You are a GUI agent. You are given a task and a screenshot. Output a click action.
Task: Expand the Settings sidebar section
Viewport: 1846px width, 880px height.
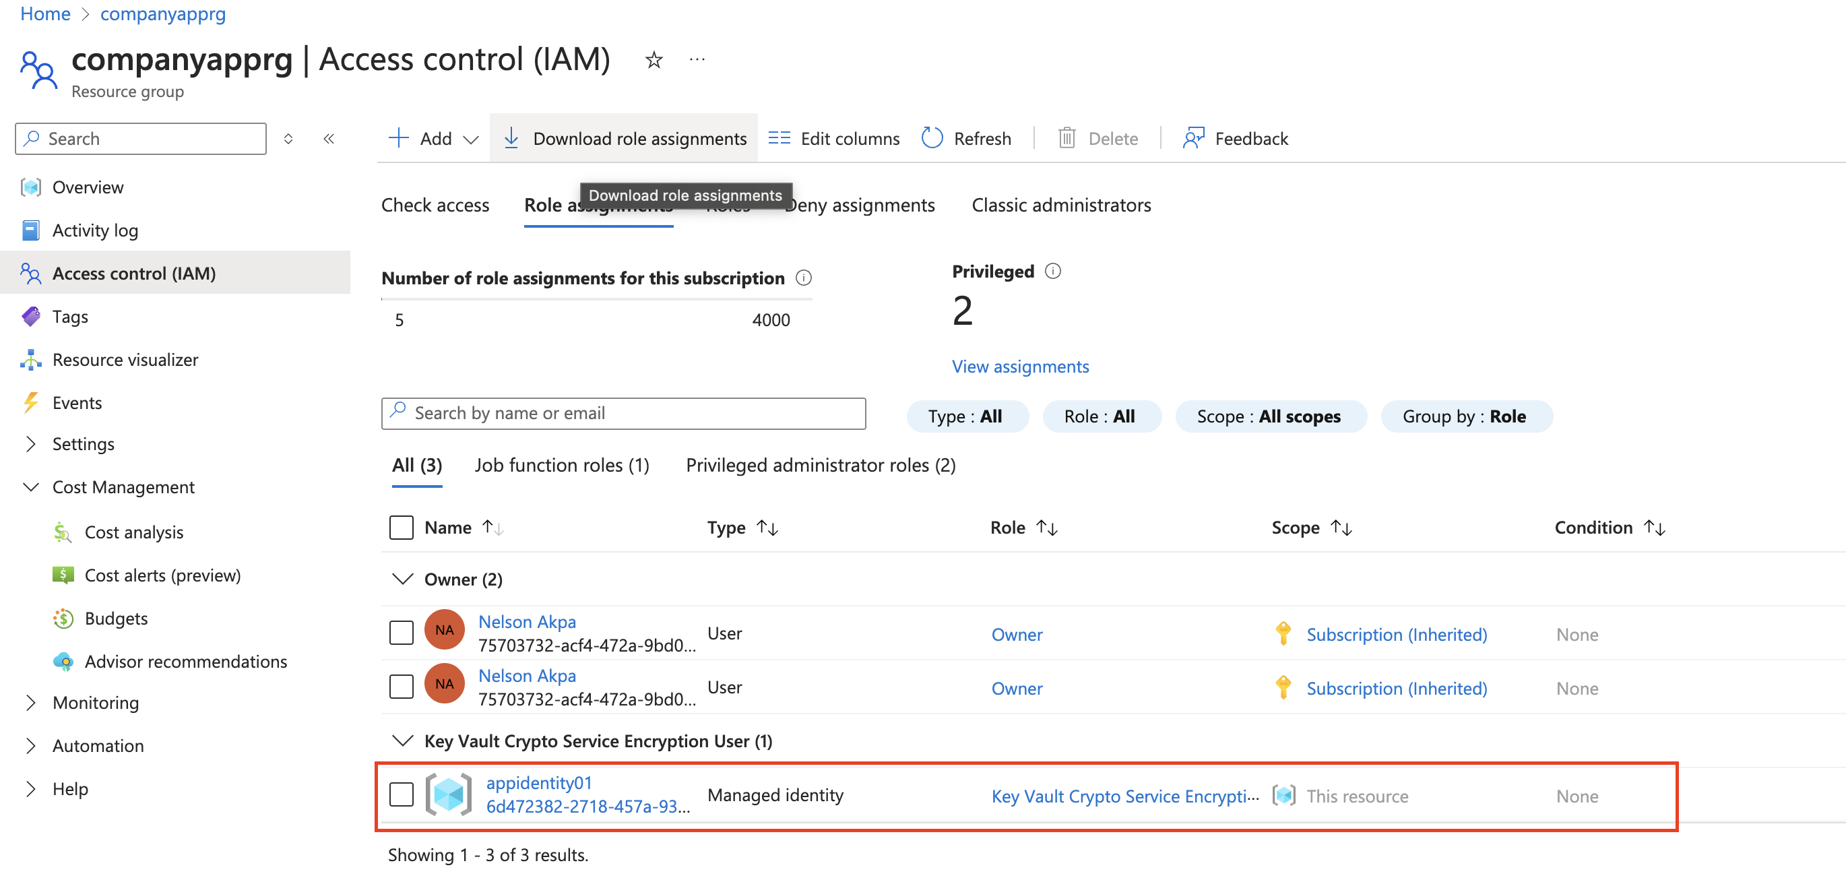pos(31,443)
